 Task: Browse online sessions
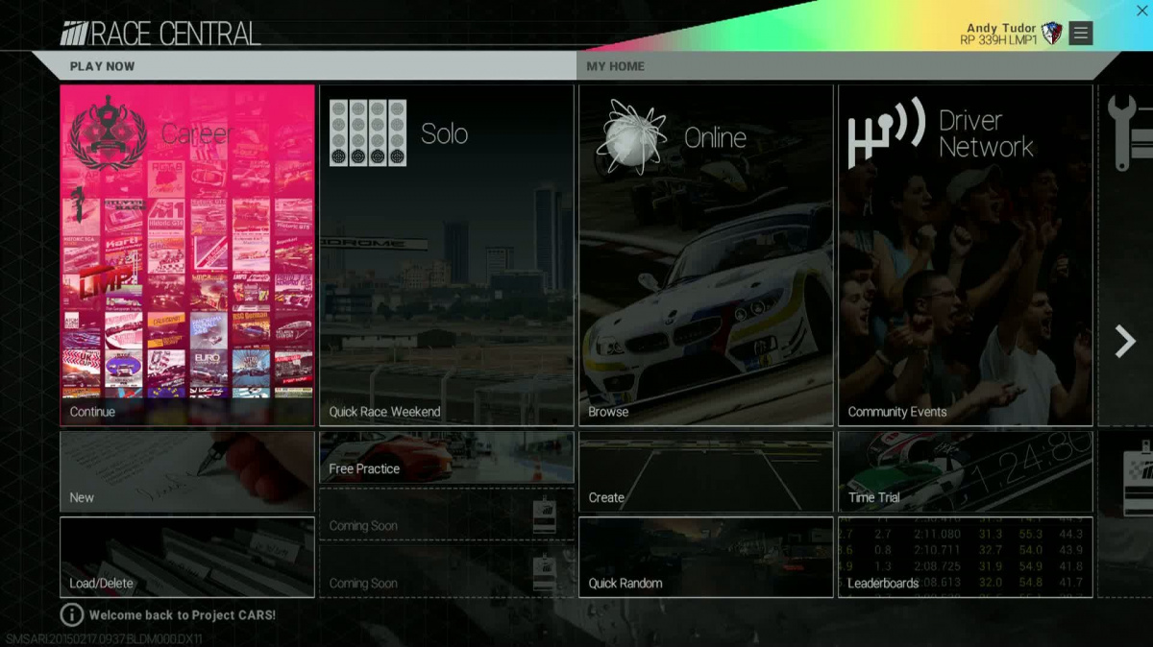(x=705, y=411)
